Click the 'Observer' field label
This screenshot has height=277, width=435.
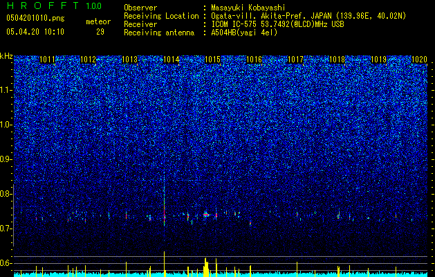[140, 8]
